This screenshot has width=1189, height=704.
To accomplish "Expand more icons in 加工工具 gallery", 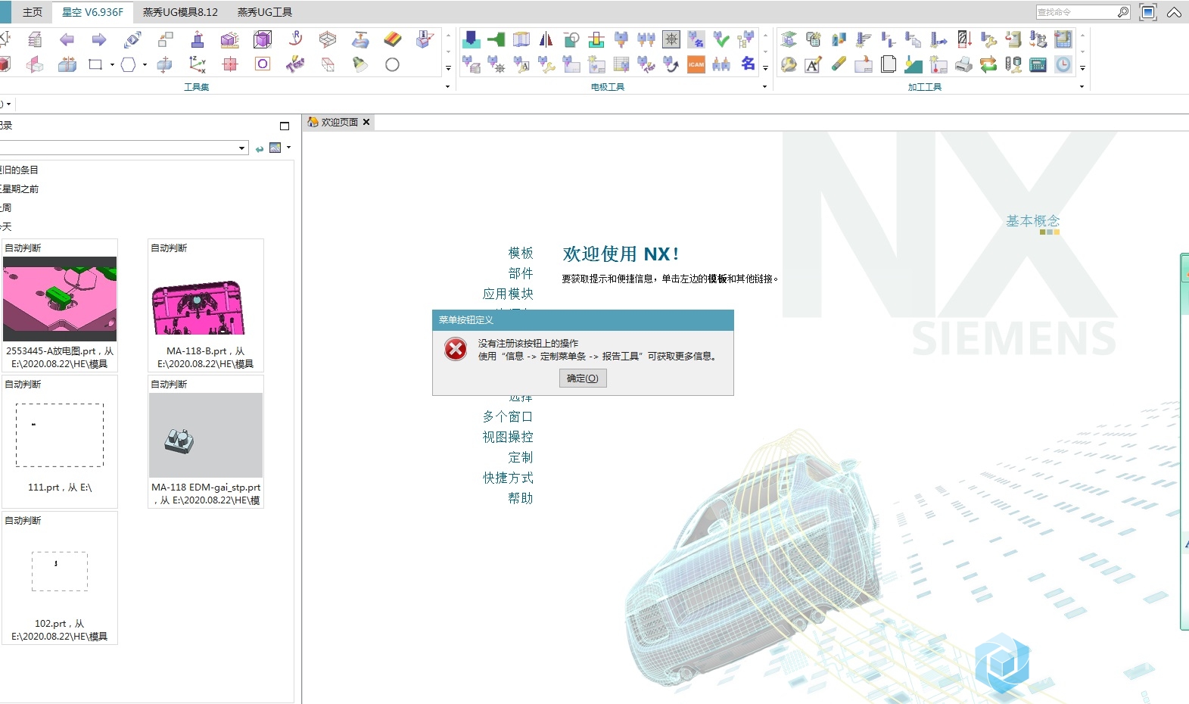I will [1082, 68].
